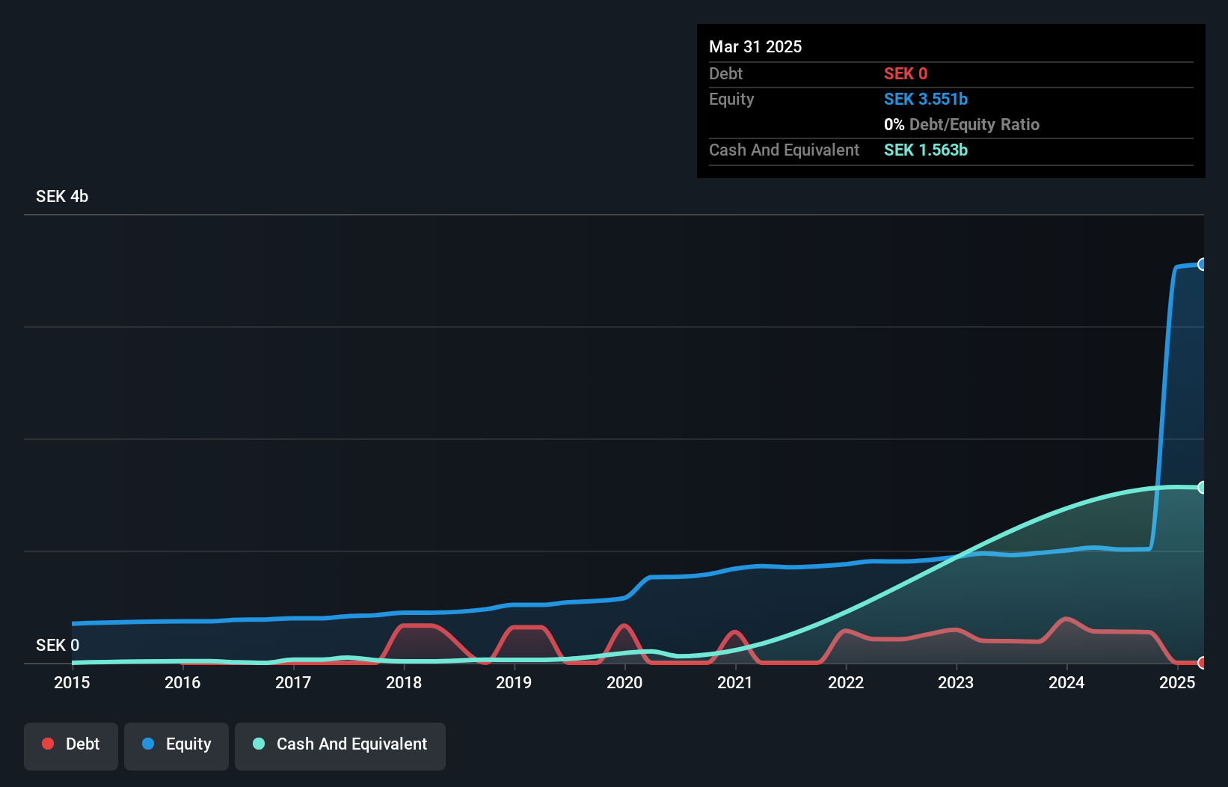
Task: Select the Cash endpoint marker at 2025
Action: click(1203, 488)
